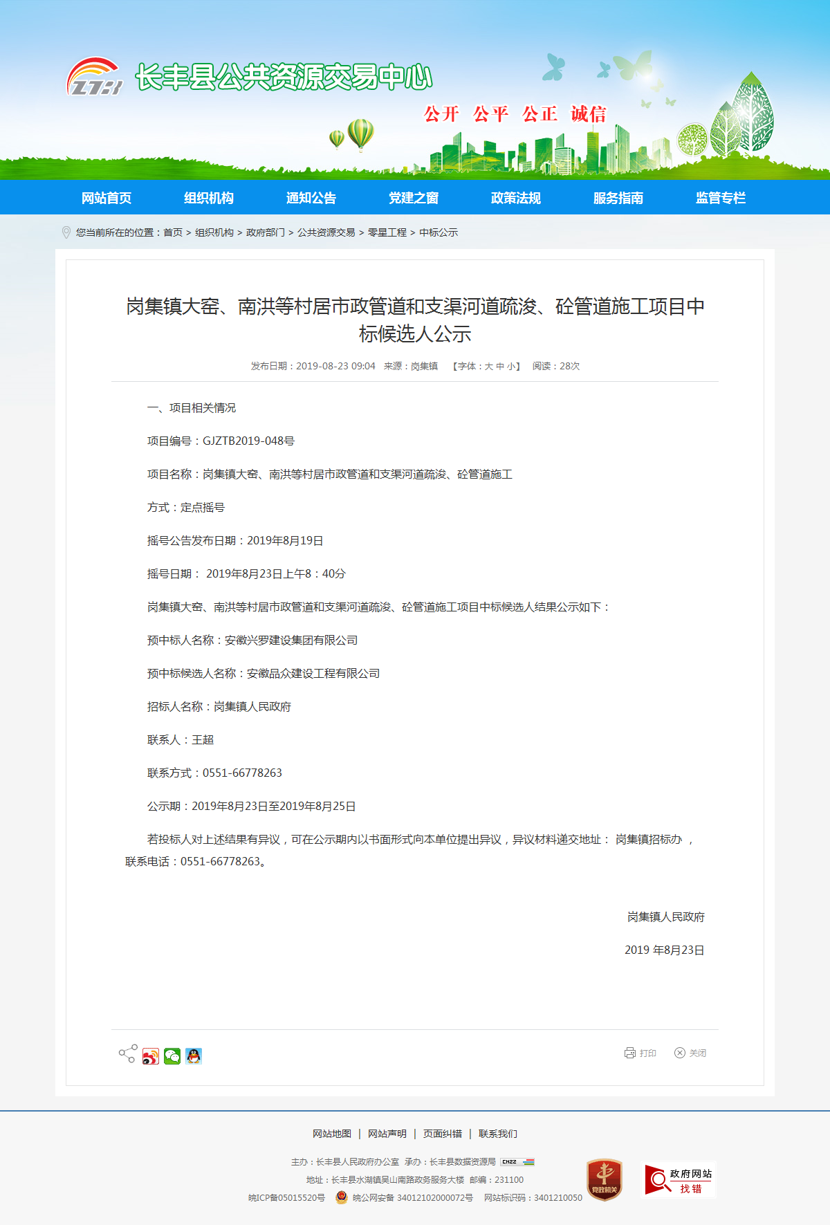Click 预中标人名称 安徽兴罗建设集团有限公司
Screen dimensions: 830x1225
click(x=252, y=641)
